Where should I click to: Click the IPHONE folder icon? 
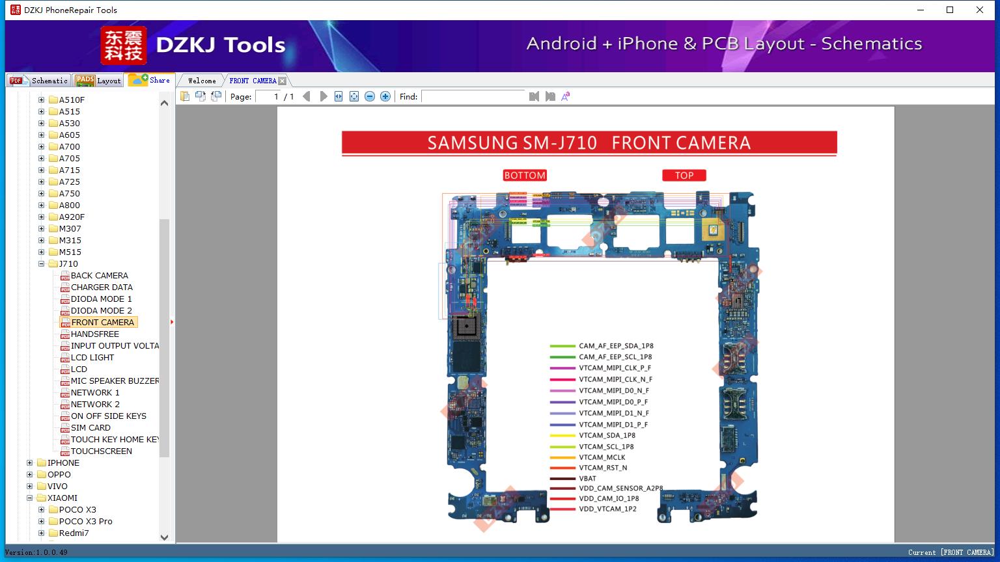[x=42, y=463]
